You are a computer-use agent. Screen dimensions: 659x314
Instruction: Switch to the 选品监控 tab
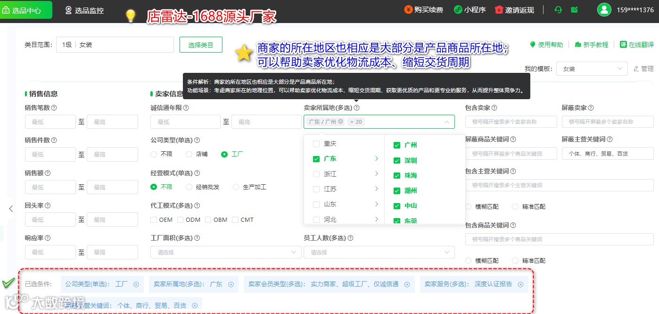pyautogui.click(x=84, y=10)
